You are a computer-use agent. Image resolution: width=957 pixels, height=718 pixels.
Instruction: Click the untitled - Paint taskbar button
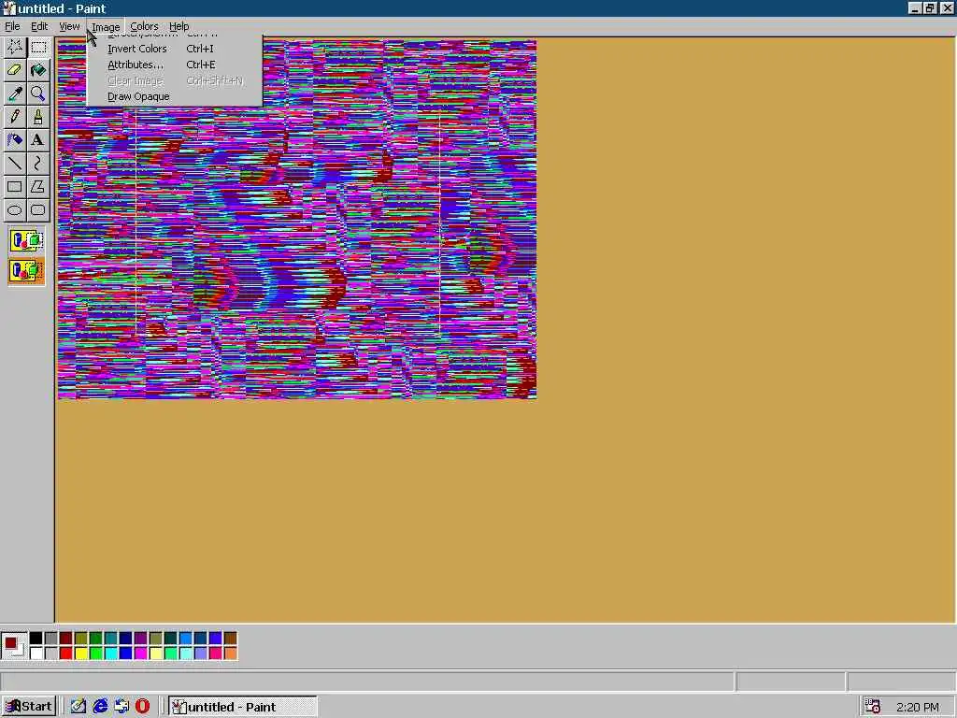(x=242, y=707)
